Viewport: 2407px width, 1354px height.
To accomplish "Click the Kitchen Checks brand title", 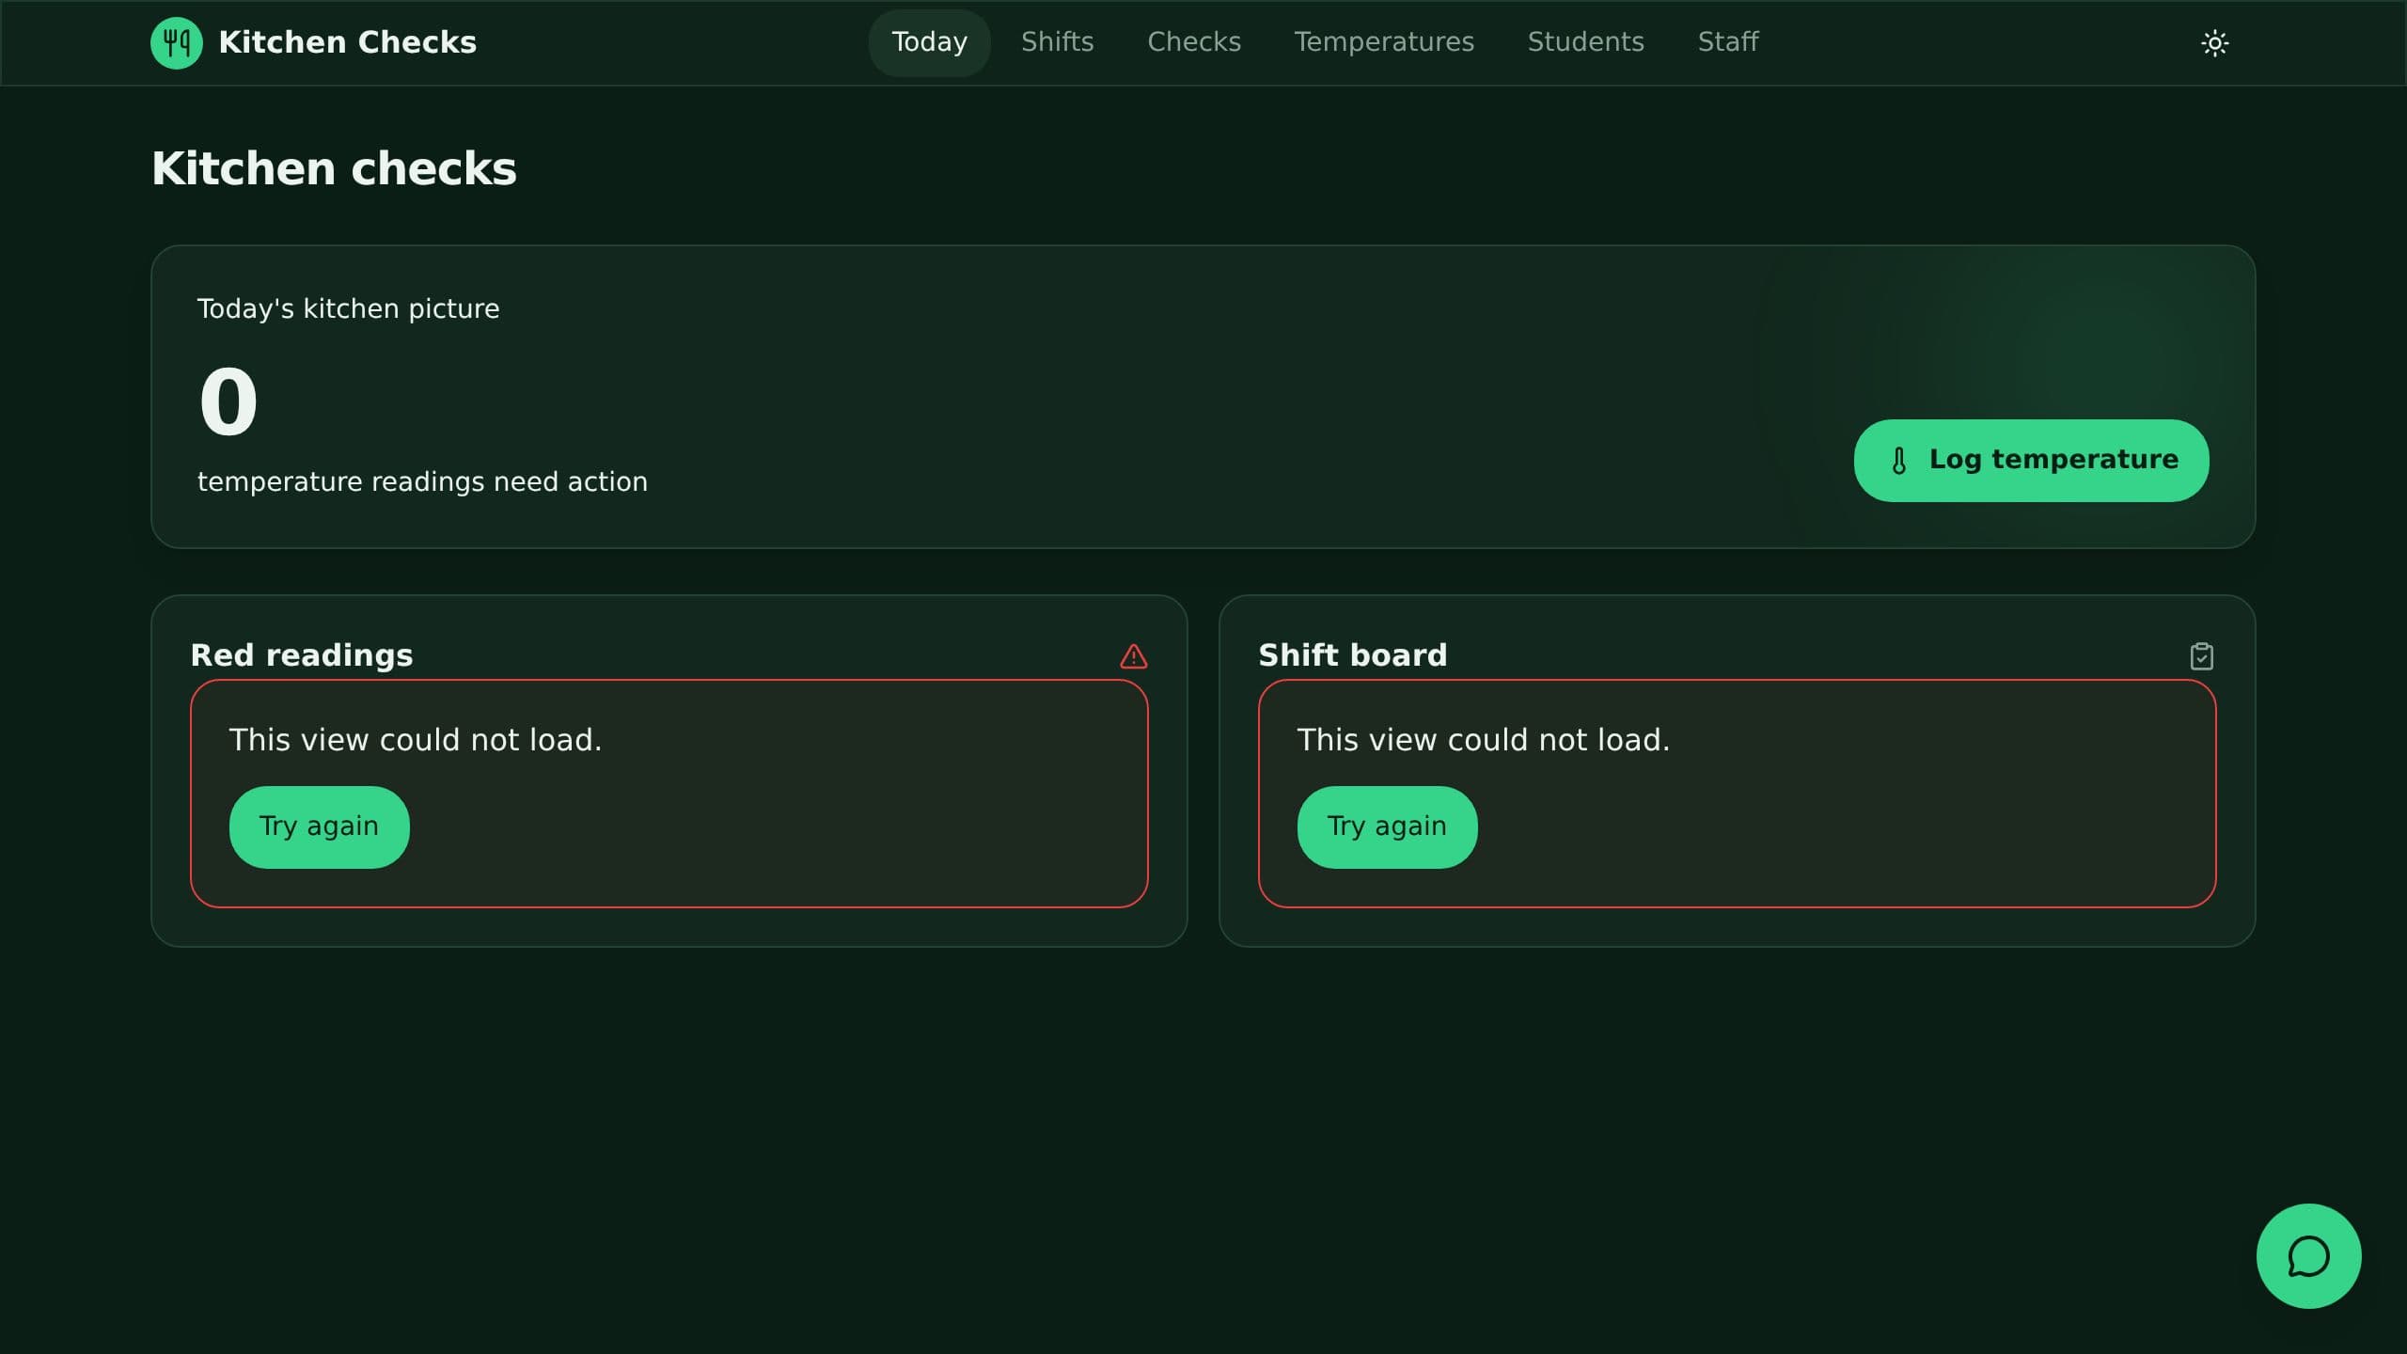I will 347,42.
